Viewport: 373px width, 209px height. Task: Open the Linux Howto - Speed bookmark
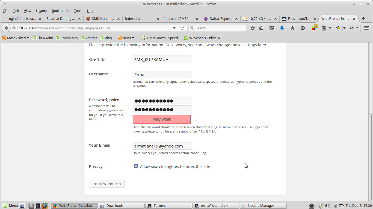click(x=161, y=38)
